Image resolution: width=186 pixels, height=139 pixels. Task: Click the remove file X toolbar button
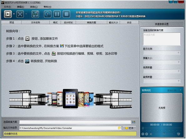coord(20,14)
